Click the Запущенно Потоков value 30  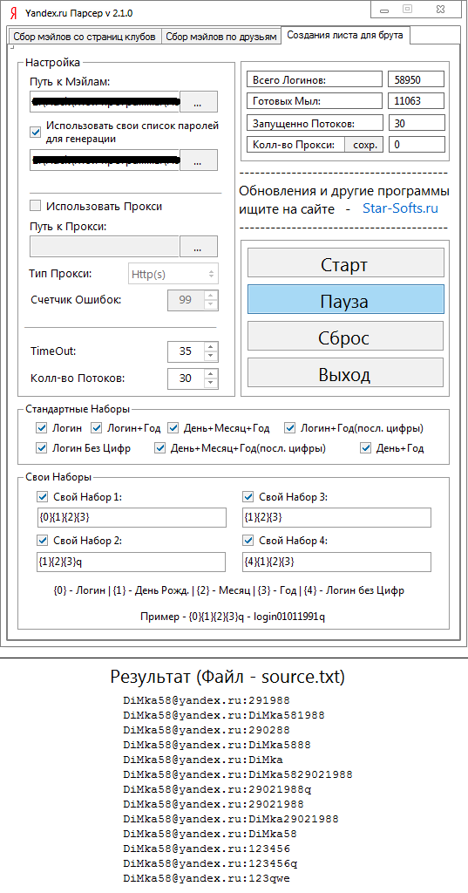click(x=417, y=123)
